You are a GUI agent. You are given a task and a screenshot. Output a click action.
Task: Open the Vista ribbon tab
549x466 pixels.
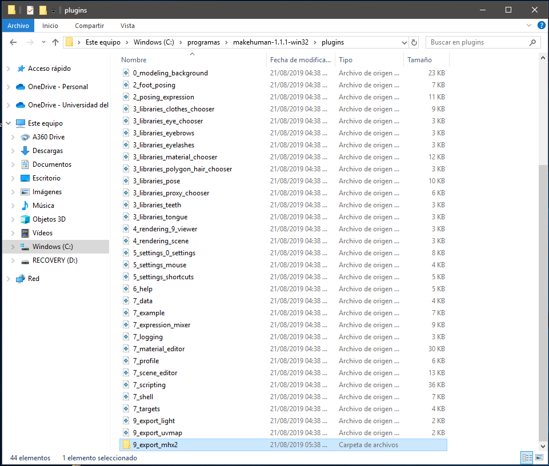click(x=127, y=26)
